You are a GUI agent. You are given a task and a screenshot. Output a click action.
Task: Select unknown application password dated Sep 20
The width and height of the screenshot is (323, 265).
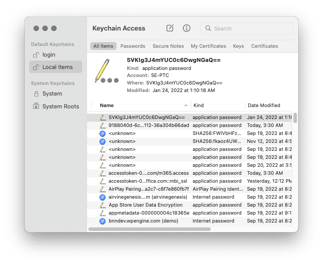189,165
